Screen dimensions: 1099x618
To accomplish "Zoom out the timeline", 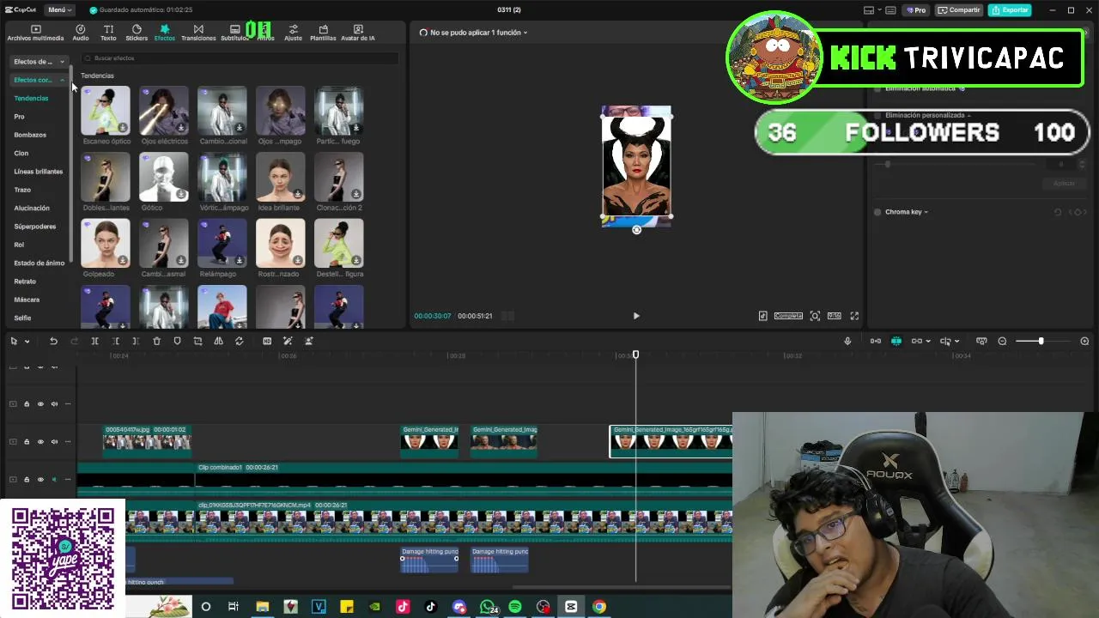I will click(x=1002, y=341).
